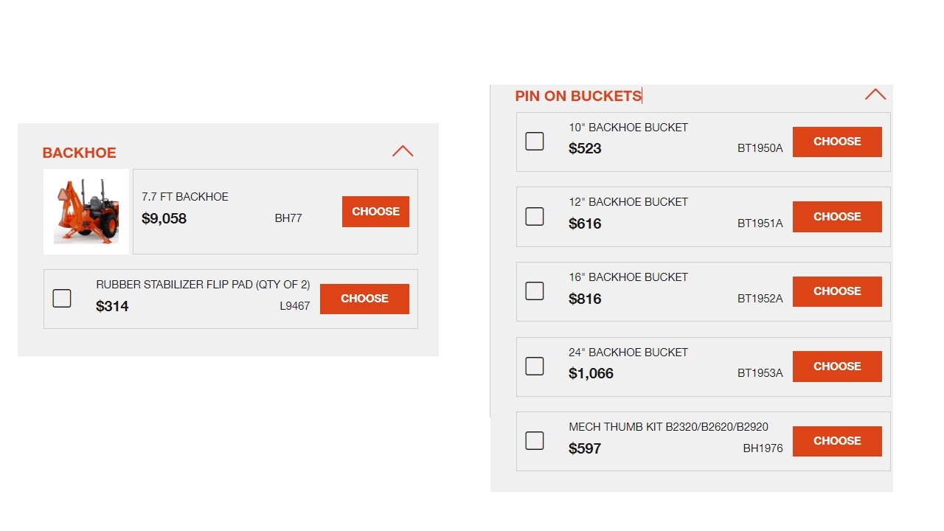Click the backhoe tractor thumbnail image
This screenshot has height=531, width=944.
click(x=86, y=212)
